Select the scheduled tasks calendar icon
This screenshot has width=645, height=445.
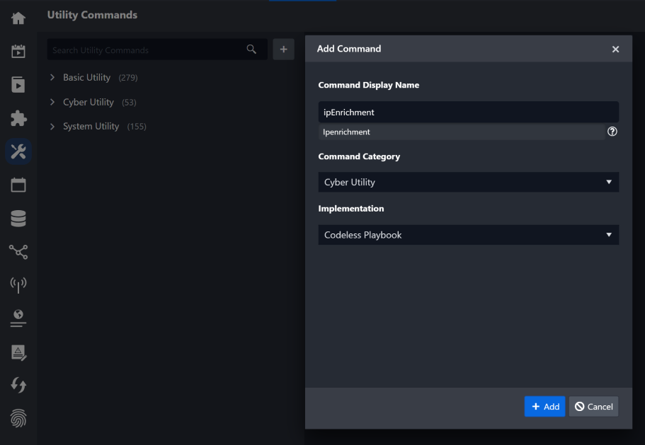pyautogui.click(x=18, y=51)
